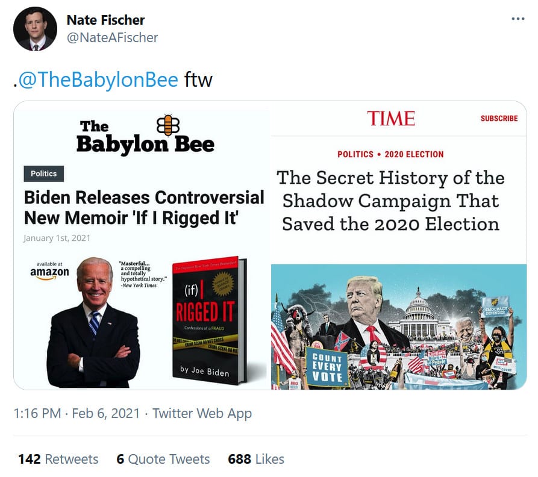Open the tweet's three-dot more options menu
The width and height of the screenshot is (538, 477).
(518, 19)
